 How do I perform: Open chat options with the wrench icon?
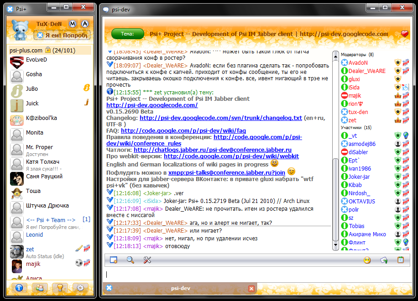tap(147, 260)
